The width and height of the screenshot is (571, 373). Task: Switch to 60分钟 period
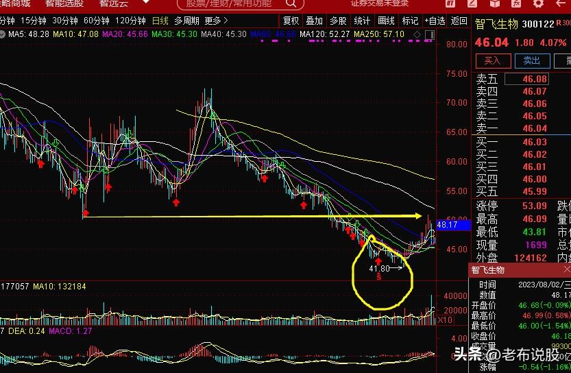(x=97, y=21)
